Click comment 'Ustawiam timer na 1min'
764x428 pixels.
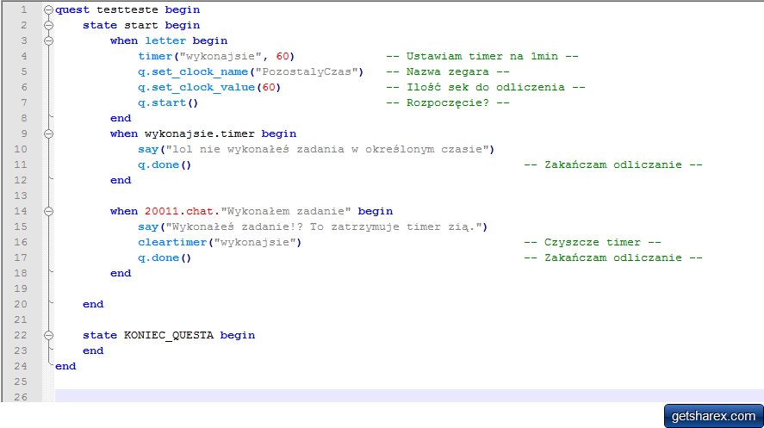(x=482, y=57)
